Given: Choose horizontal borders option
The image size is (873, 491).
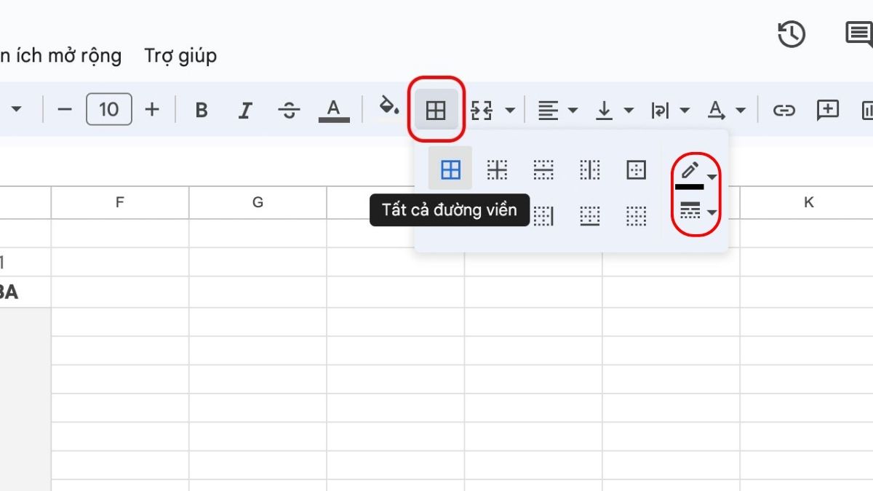Looking at the screenshot, I should tap(543, 170).
